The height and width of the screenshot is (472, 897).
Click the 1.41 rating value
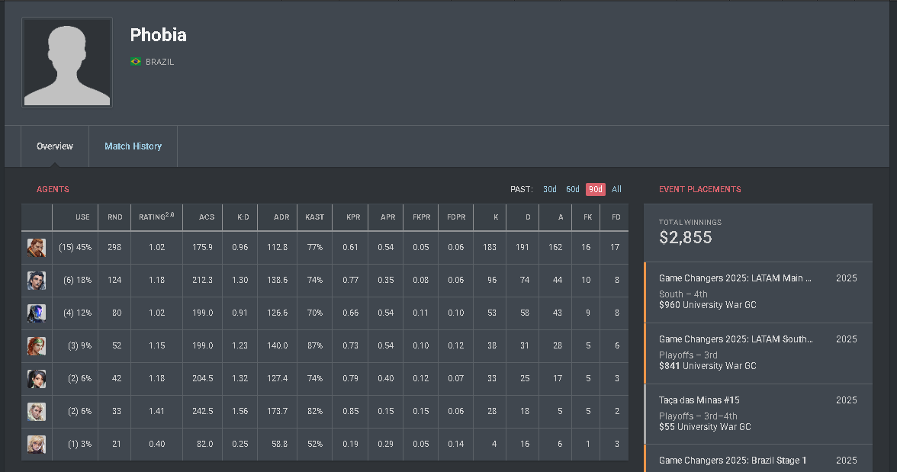157,411
